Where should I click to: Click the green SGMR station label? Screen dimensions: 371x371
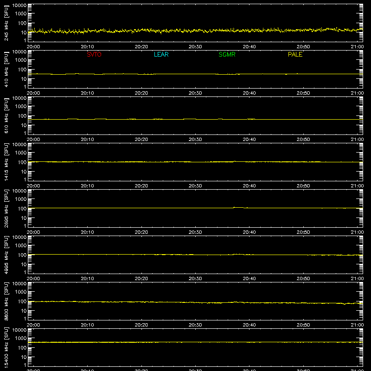point(227,54)
